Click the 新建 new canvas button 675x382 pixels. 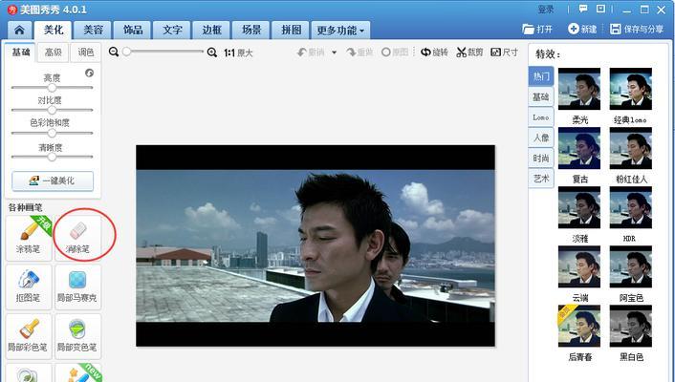pos(582,29)
